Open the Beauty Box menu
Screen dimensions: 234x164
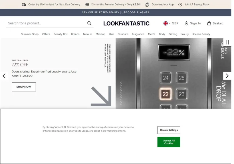(60, 34)
